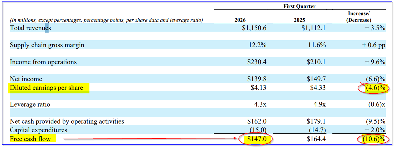Click the 2025 column header
The height and width of the screenshot is (148, 395).
click(x=299, y=20)
